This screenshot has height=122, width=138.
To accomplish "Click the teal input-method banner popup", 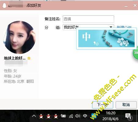I will point(106,38).
